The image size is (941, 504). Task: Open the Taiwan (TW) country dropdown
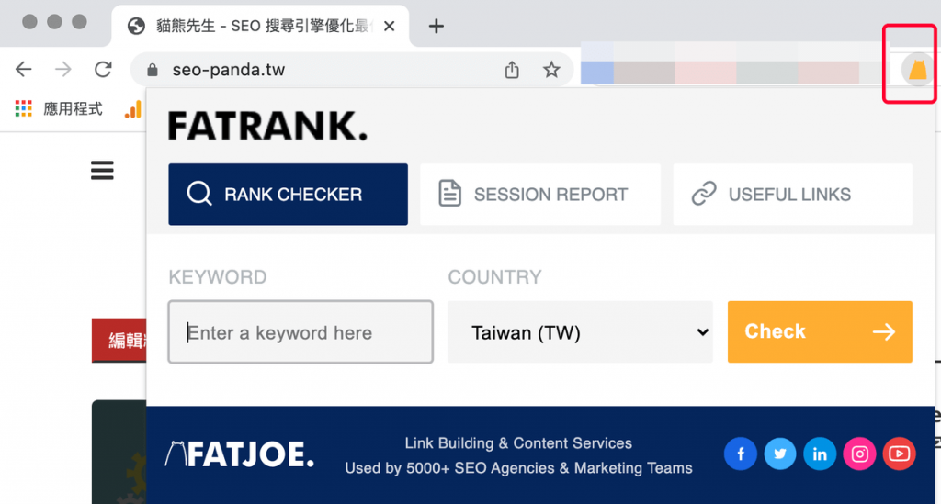pyautogui.click(x=581, y=332)
